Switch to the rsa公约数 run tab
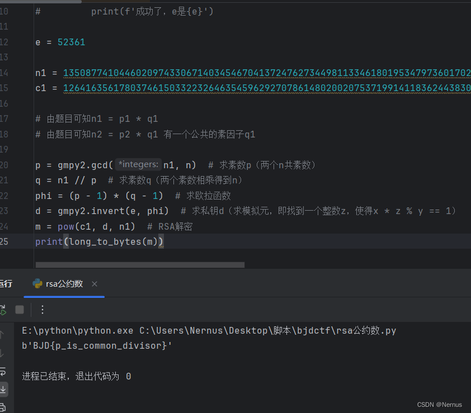471x413 pixels. [x=64, y=284]
